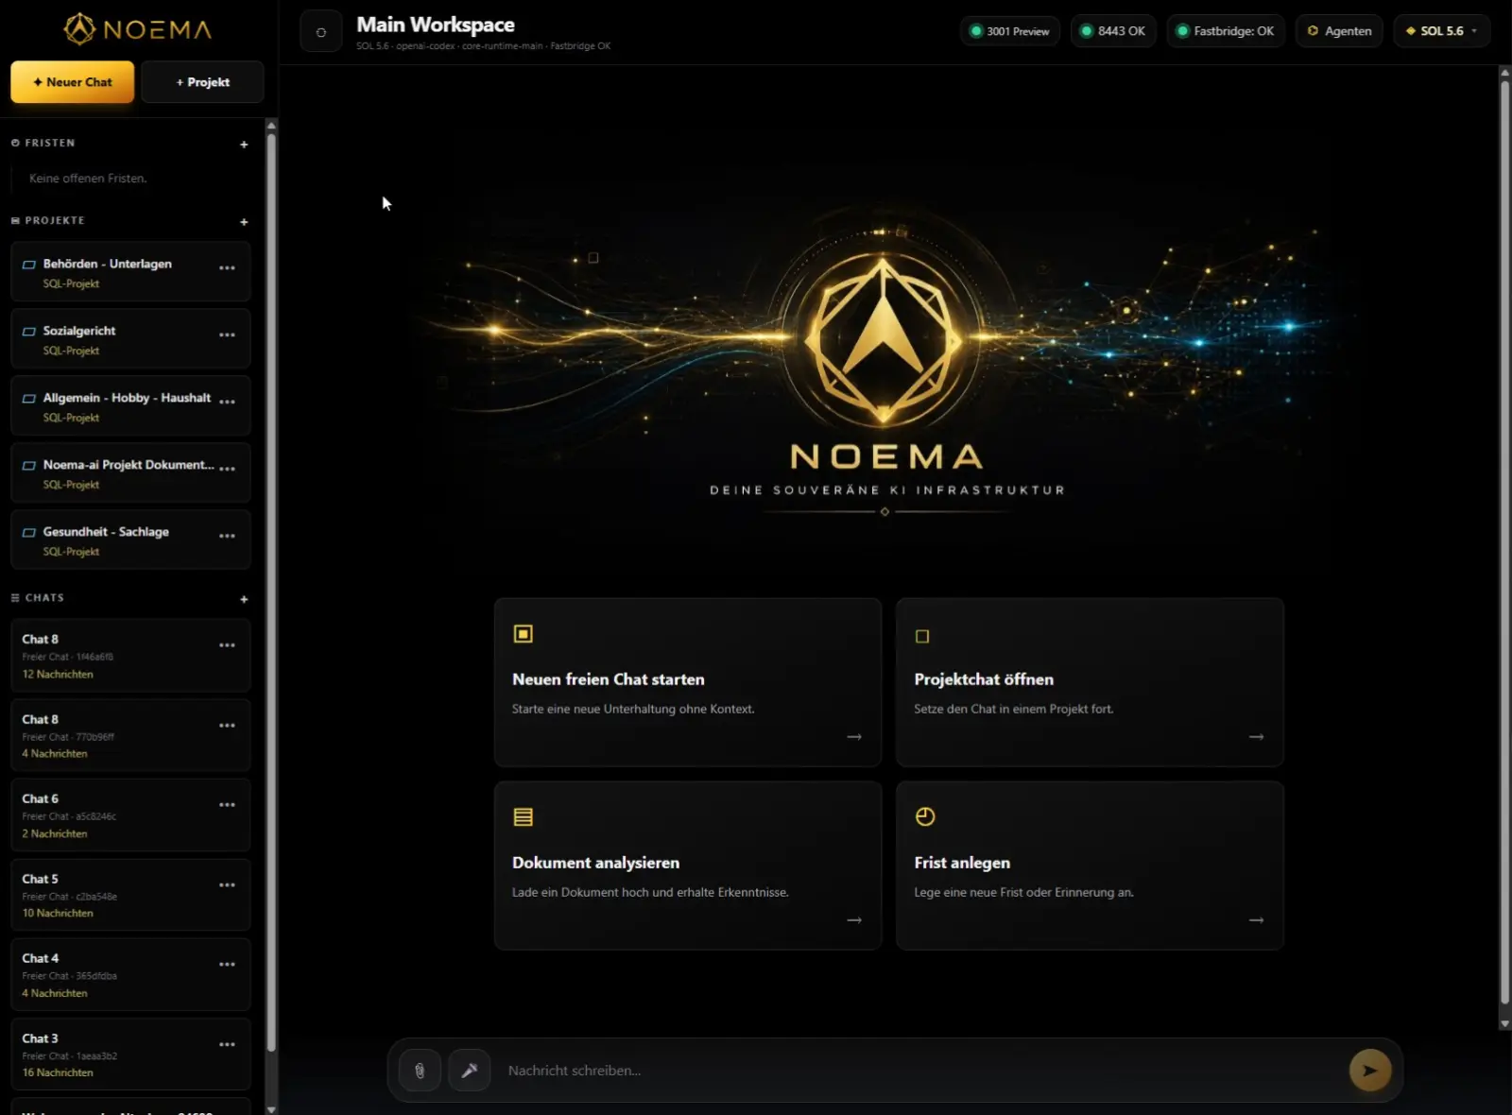Click the arrow on Neuen freien Chat starten card
This screenshot has width=1512, height=1115.
pos(854,737)
